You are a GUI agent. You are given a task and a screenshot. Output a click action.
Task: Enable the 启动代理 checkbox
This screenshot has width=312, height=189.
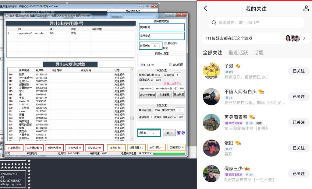point(171,65)
